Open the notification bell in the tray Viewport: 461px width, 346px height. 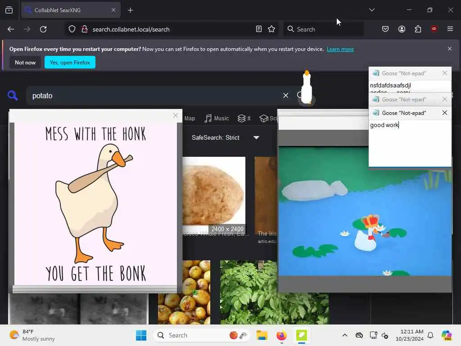point(430,335)
